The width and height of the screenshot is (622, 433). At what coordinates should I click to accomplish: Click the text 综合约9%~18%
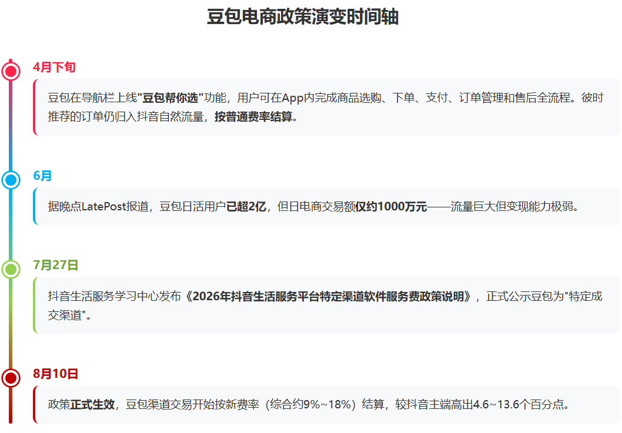click(x=310, y=404)
